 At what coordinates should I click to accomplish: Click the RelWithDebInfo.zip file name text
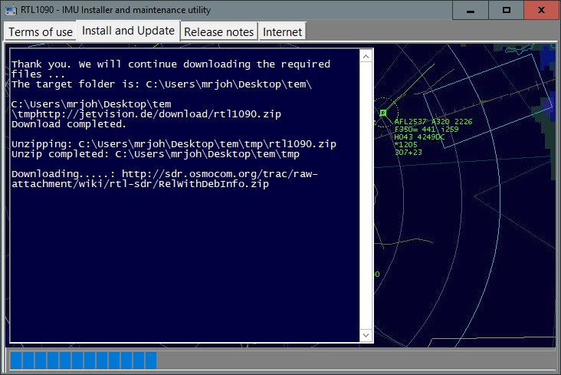coord(214,184)
